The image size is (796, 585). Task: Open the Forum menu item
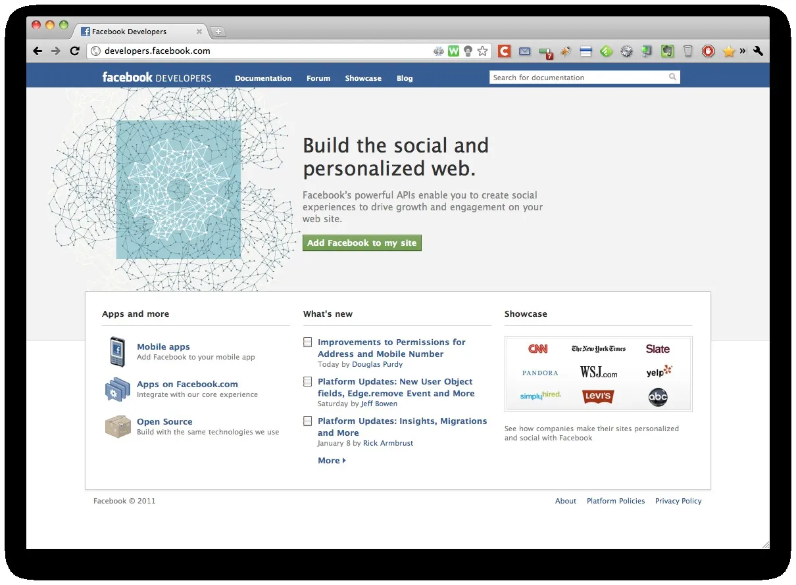tap(318, 78)
